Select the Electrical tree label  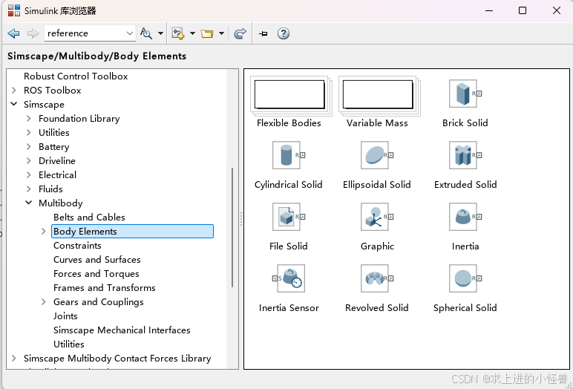click(x=57, y=174)
